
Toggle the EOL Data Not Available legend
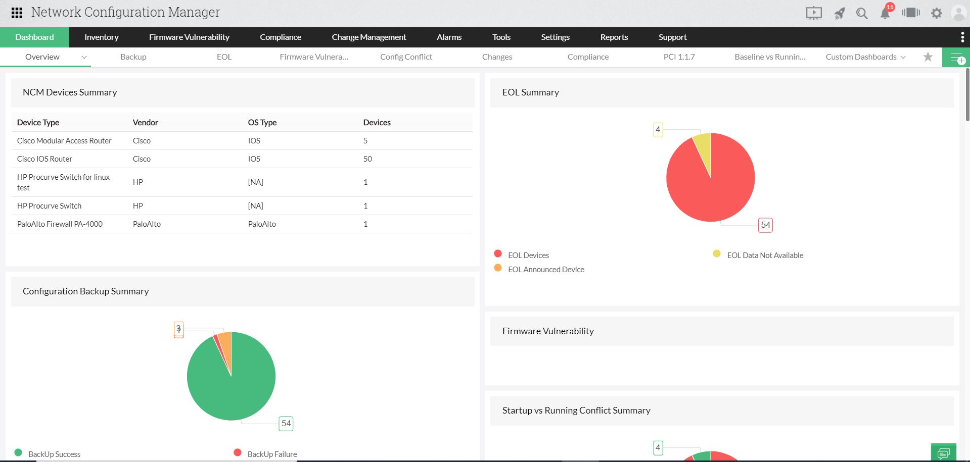(x=764, y=255)
